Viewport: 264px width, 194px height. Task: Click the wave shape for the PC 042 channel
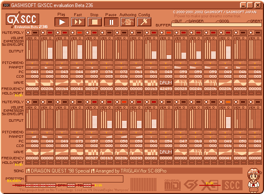click(x=47, y=83)
